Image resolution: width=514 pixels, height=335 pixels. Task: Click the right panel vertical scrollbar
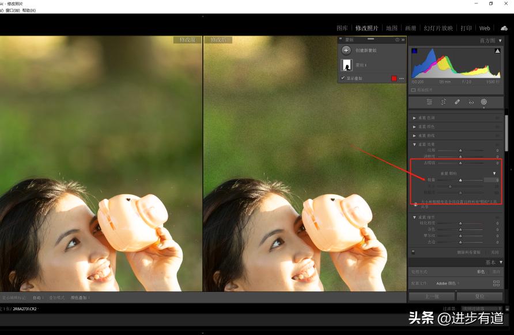pyautogui.click(x=507, y=132)
